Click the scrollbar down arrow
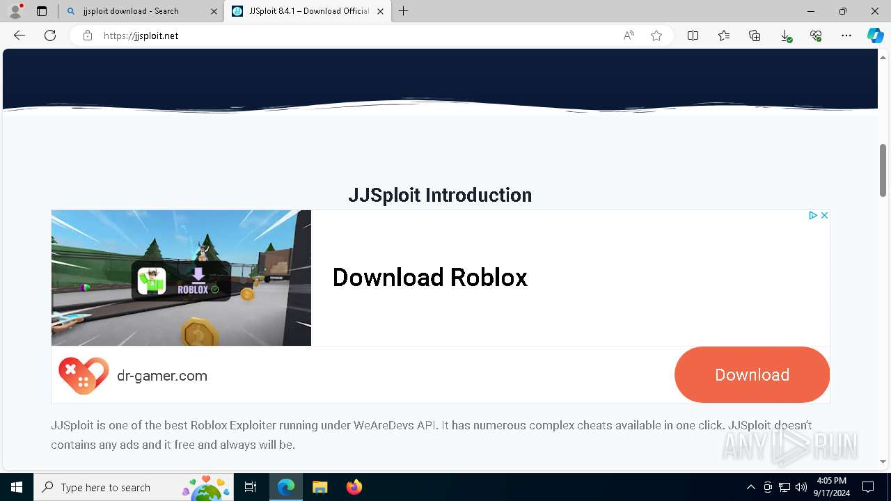Viewport: 891px width, 501px height. click(883, 461)
